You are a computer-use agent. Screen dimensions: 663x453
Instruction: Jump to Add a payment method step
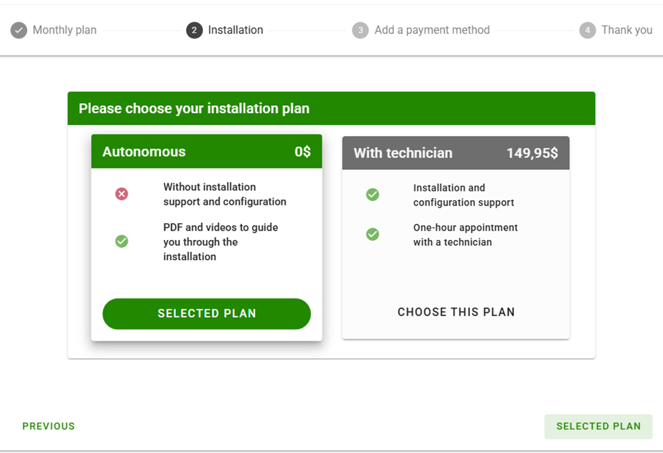(432, 30)
